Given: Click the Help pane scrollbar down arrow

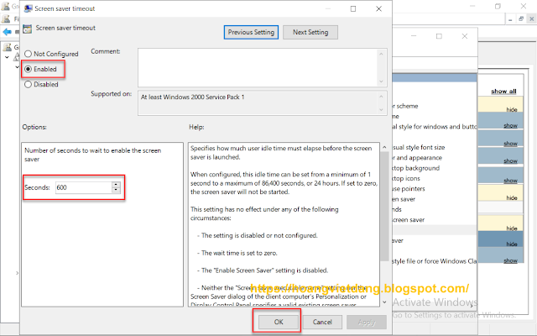Looking at the screenshot, I should [384, 302].
